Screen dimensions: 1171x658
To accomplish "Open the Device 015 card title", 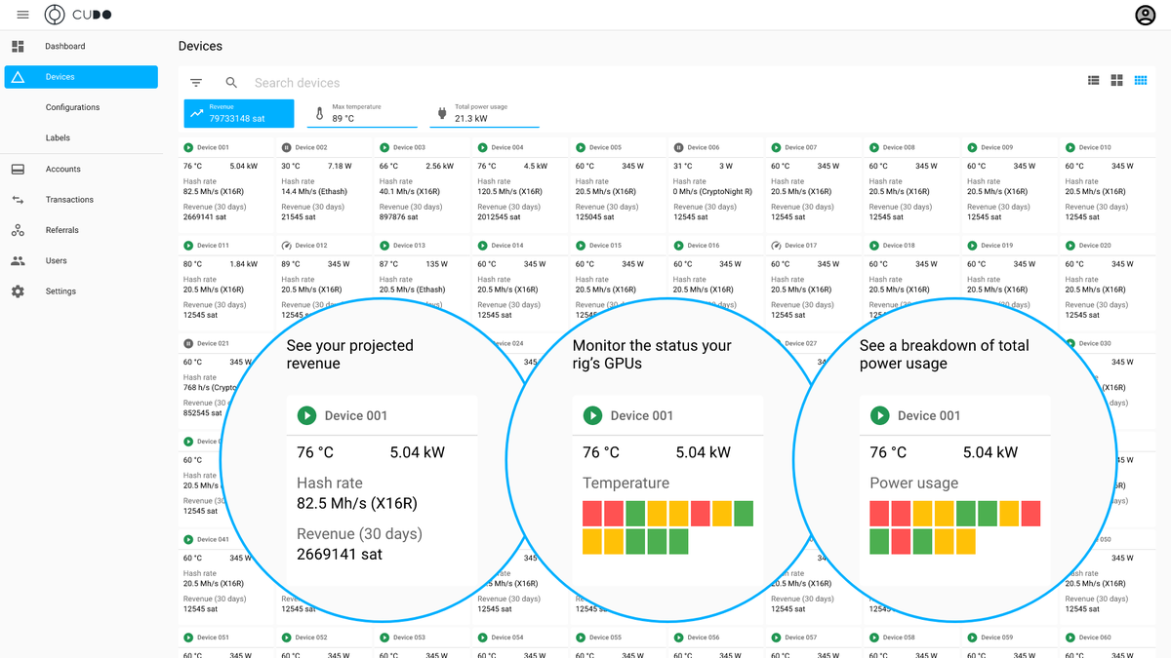I will coord(605,246).
